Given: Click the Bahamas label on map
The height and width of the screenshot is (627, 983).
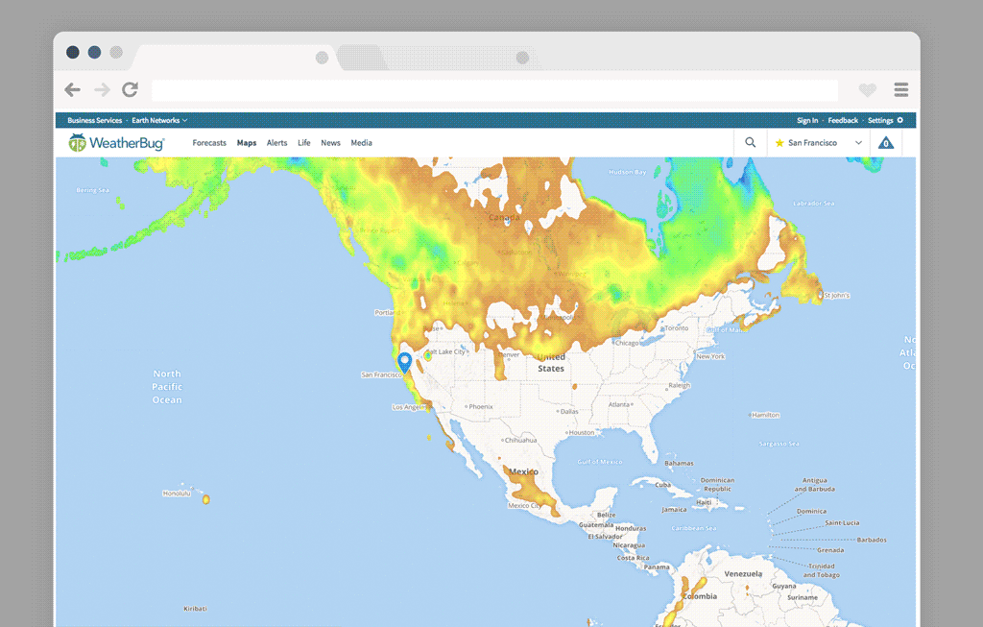Looking at the screenshot, I should tap(679, 464).
